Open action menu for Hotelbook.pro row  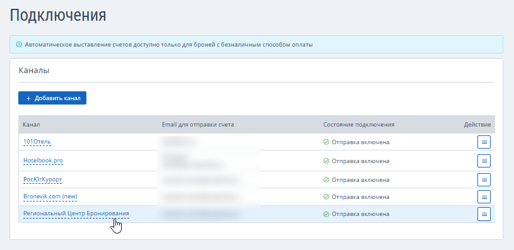pyautogui.click(x=484, y=161)
